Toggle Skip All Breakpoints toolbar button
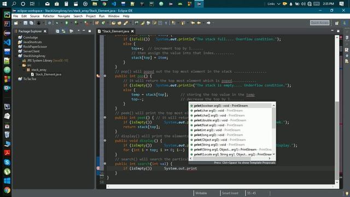Screen dimensions: 350x197 49,23
